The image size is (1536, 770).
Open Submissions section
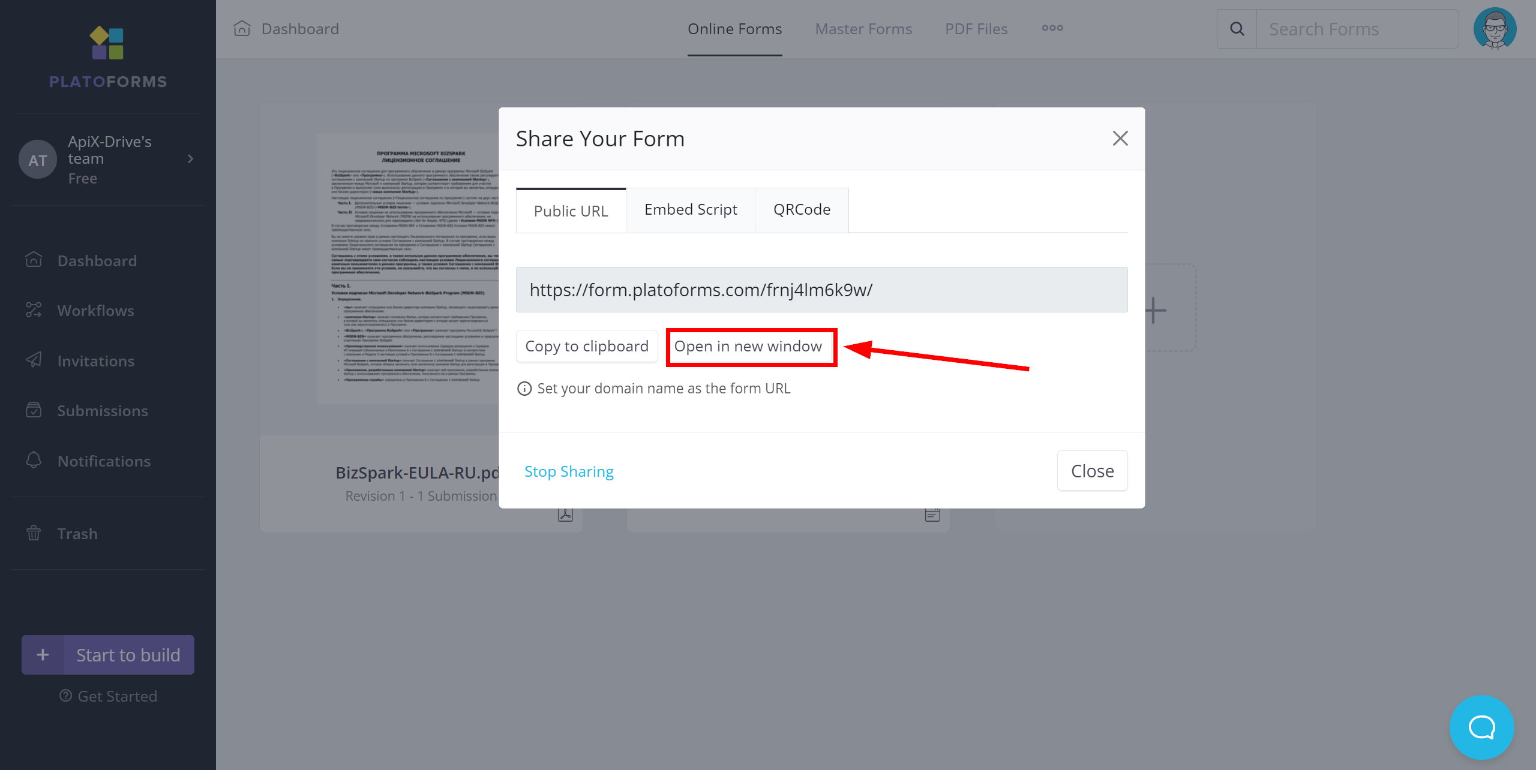pyautogui.click(x=102, y=411)
